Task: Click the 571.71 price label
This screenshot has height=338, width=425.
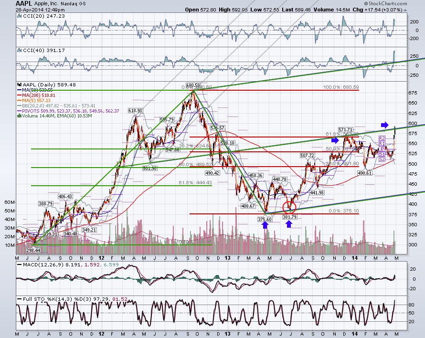Action: [x=346, y=129]
